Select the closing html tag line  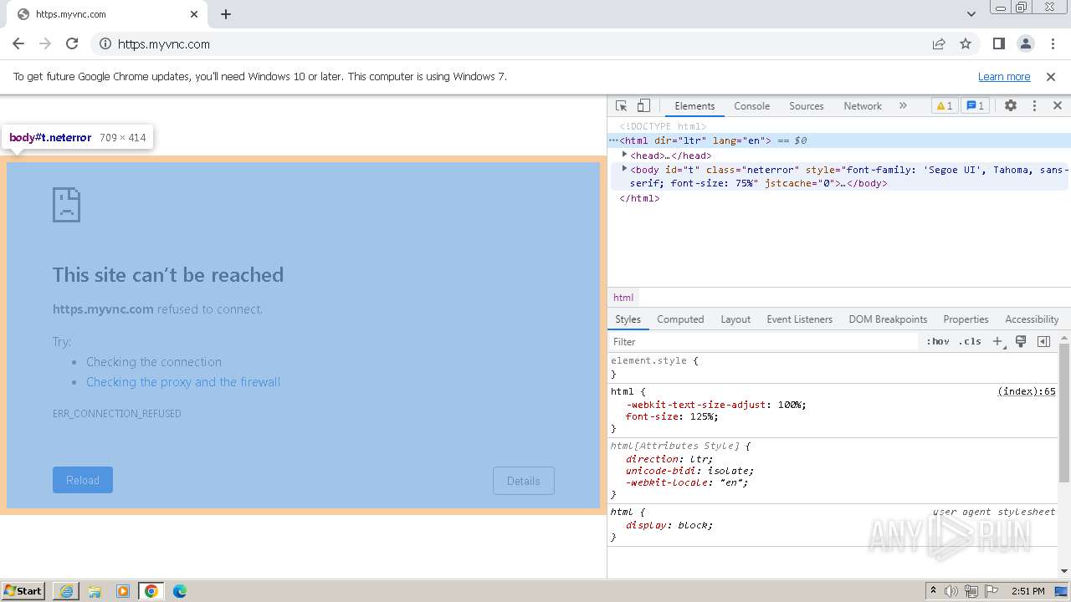pyautogui.click(x=639, y=198)
